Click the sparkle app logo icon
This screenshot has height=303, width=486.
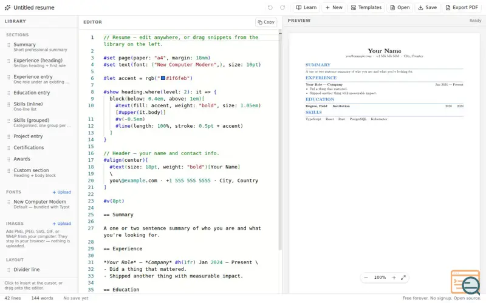7,7
